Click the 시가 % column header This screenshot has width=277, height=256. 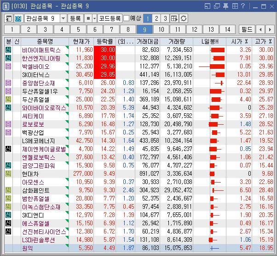(239, 42)
